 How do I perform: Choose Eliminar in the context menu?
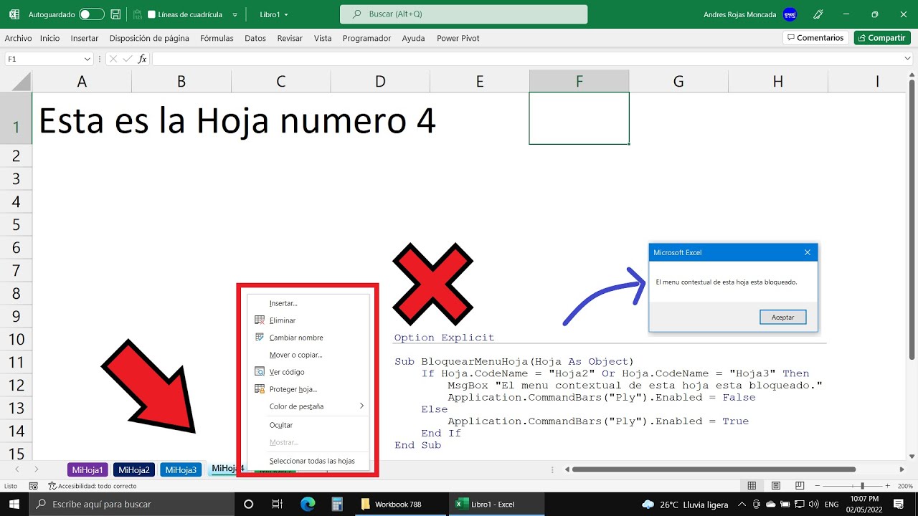pyautogui.click(x=307, y=320)
